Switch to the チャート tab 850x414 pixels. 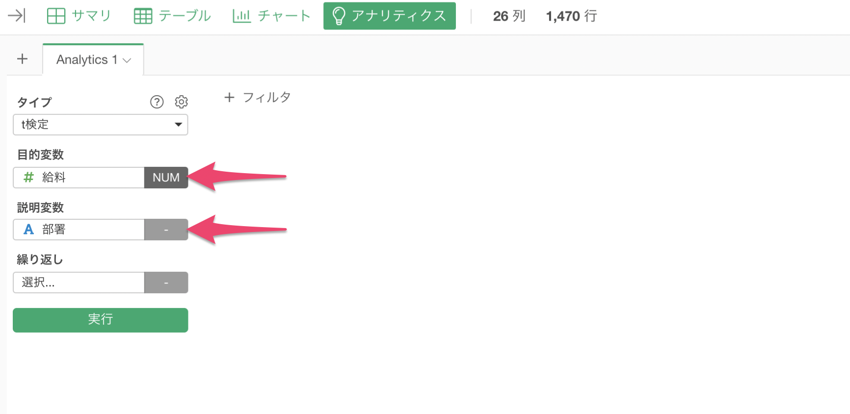(x=271, y=16)
